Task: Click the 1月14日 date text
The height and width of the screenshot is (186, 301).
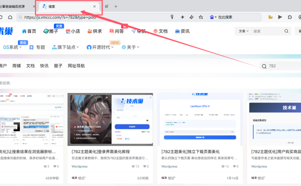Action: [x=232, y=178]
